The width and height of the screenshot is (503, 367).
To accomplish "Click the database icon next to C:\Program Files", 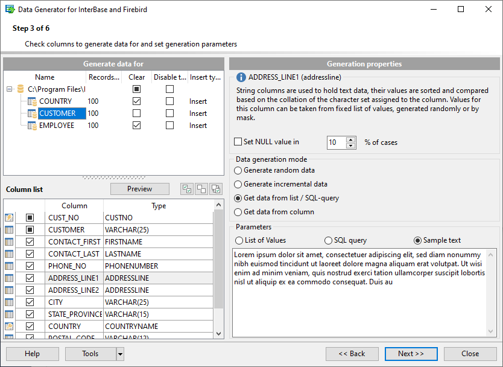I will click(x=21, y=89).
